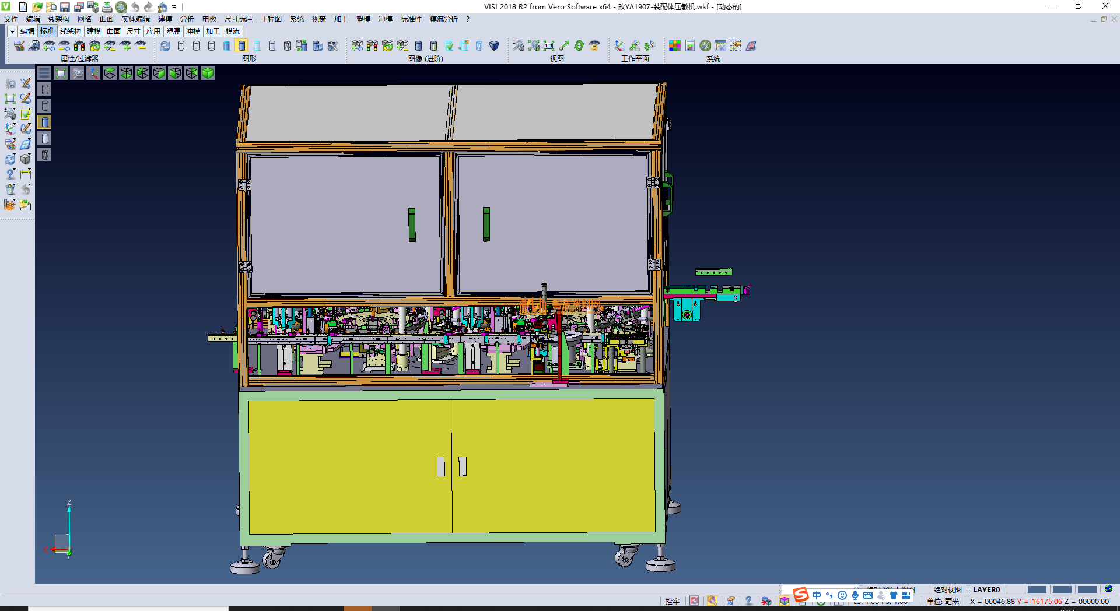Open the 分析 menu
This screenshot has width=1120, height=611.
[187, 19]
